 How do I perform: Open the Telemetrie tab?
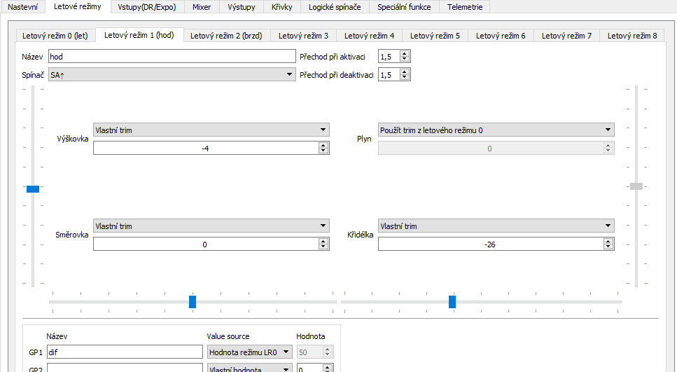coord(465,7)
